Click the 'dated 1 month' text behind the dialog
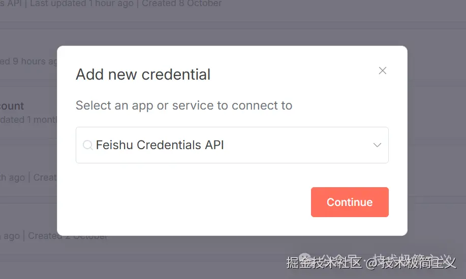 pyautogui.click(x=28, y=120)
